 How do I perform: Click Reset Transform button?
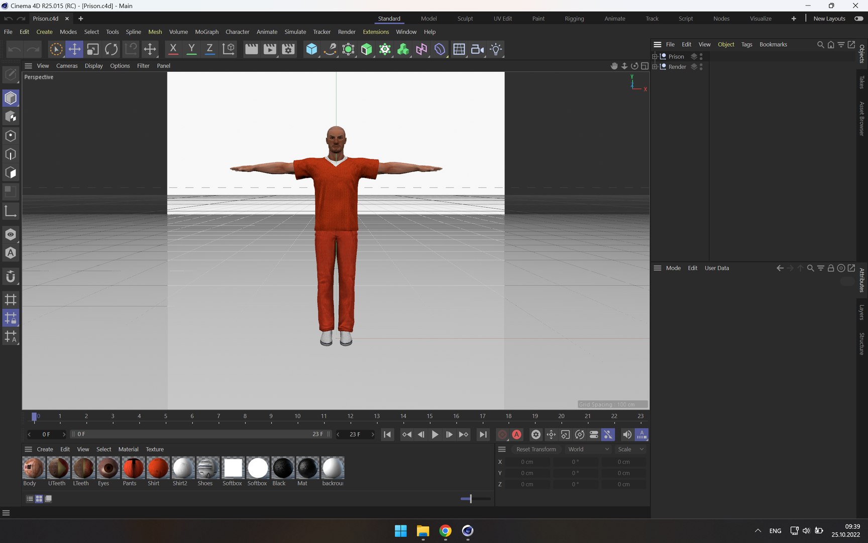(536, 449)
